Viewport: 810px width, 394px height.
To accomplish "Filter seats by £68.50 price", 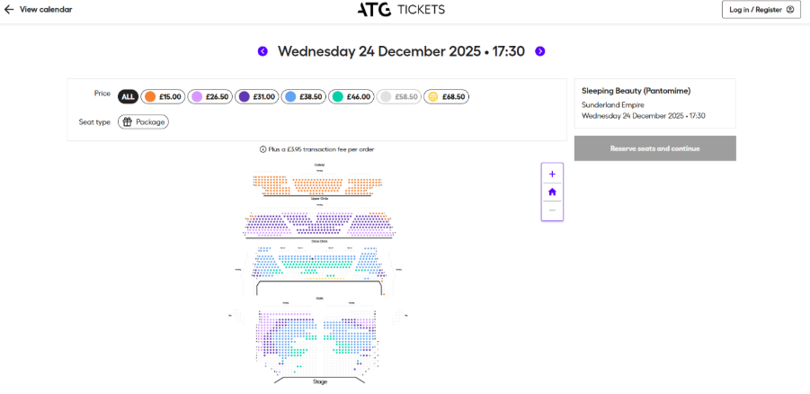I will (446, 96).
